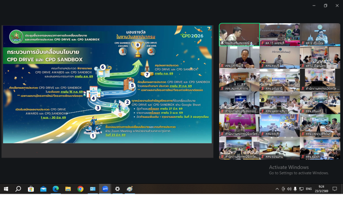
Task: Open Microsoft Store from the taskbar
Action: [x=31, y=189]
